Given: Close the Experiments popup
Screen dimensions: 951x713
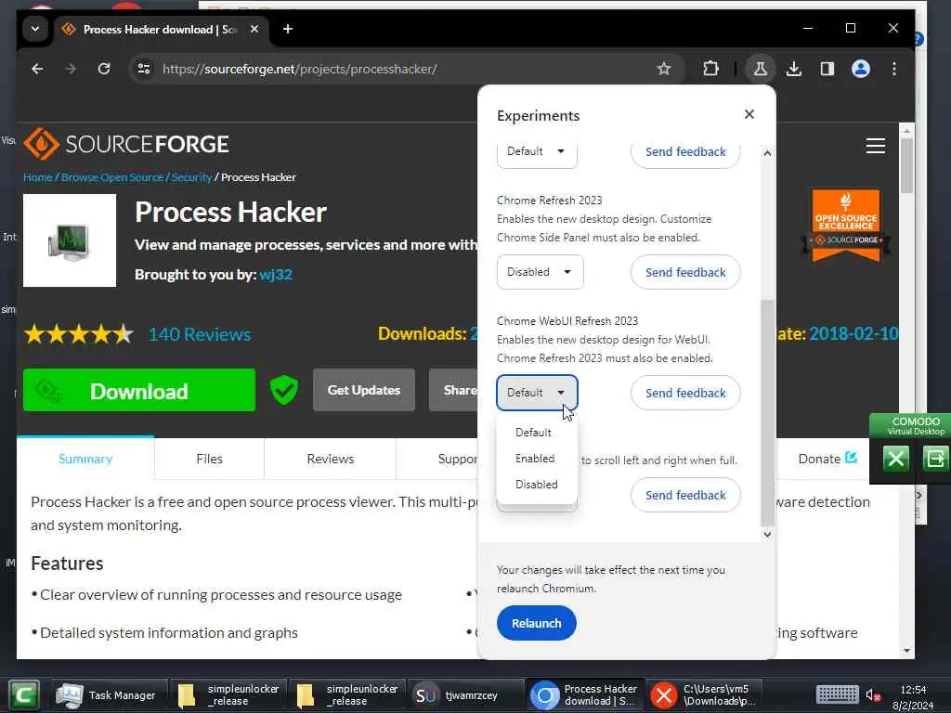Looking at the screenshot, I should 749,114.
